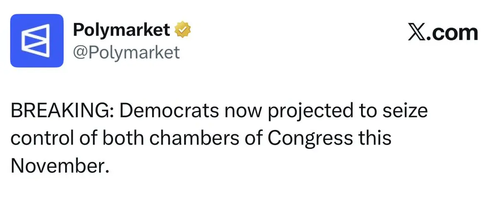Image resolution: width=497 pixels, height=202 pixels.
Task: Open the Polymarket profile avatar
Action: coord(37,41)
